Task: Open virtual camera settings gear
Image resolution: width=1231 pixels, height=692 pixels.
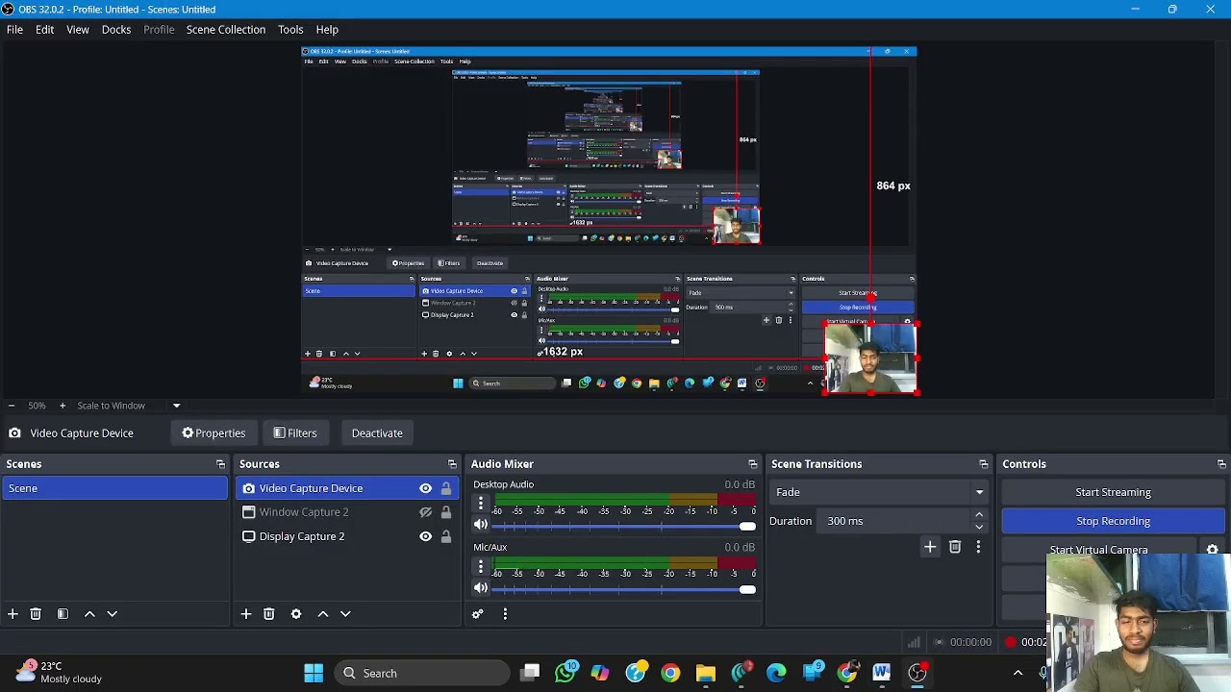Action: click(x=1213, y=551)
